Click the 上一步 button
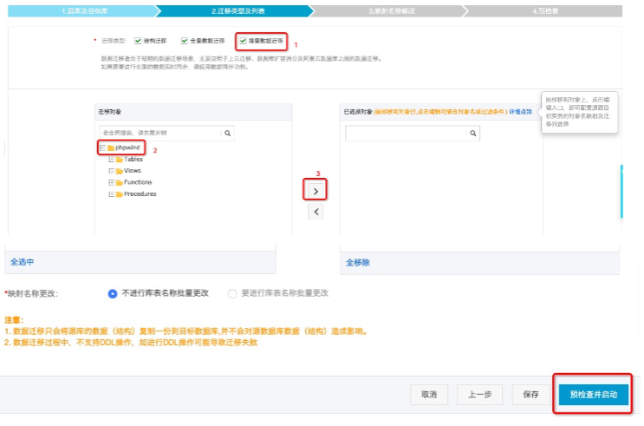The height and width of the screenshot is (426, 644). 479,395
